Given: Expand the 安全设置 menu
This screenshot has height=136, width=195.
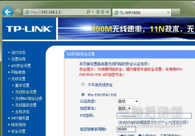Looking at the screenshot, I should pos(18,131).
